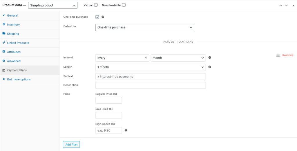297x151 pixels.
Task: Click the Add Plan button
Action: 71,145
